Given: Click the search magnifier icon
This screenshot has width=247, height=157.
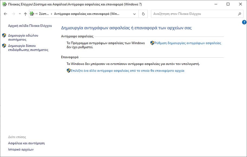Looking at the screenshot, I should pyautogui.click(x=239, y=14).
